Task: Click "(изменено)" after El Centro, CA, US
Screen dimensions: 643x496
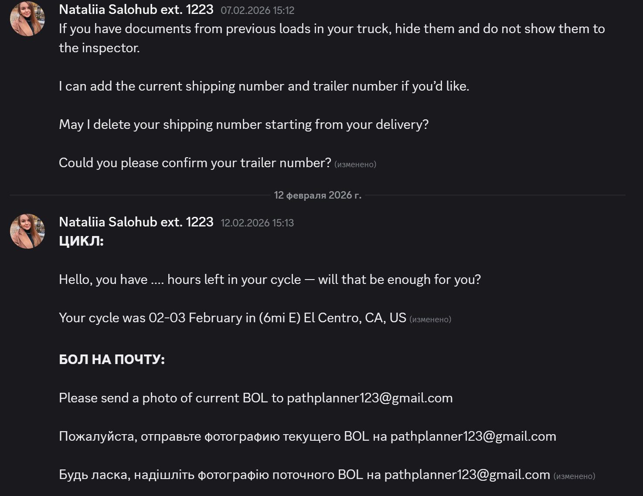Action: click(x=430, y=320)
